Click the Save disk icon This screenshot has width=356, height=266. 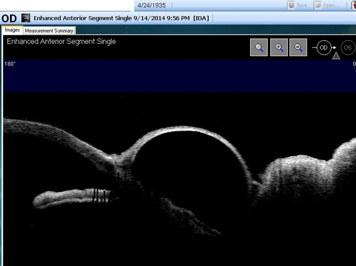pos(292,5)
